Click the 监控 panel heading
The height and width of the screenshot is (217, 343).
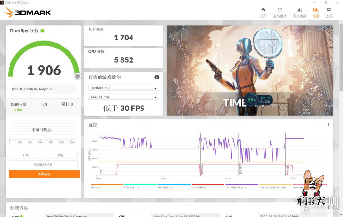click(x=93, y=125)
